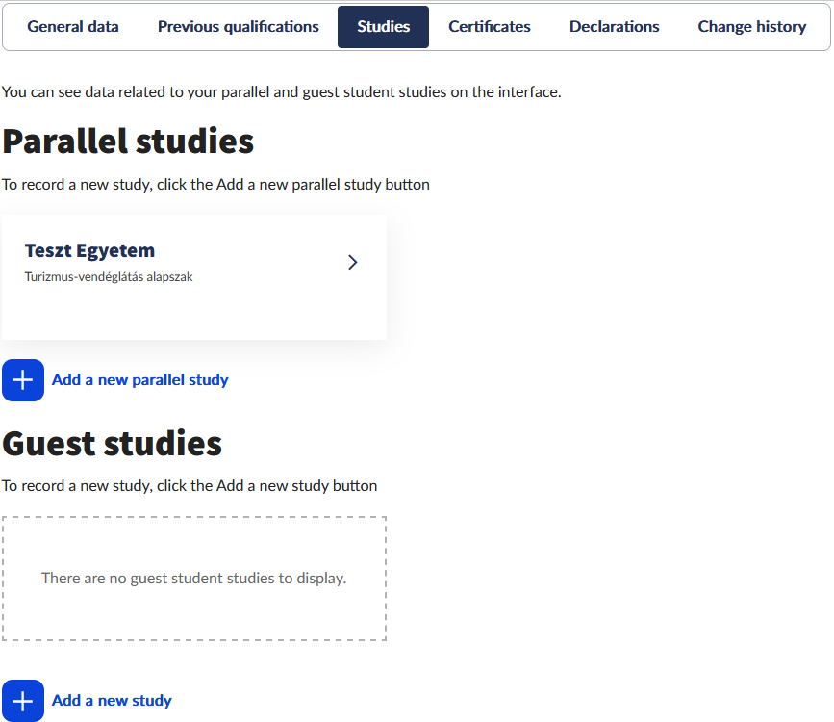Screen dimensions: 834x722
Task: Click the Add a new study link text
Action: (112, 701)
